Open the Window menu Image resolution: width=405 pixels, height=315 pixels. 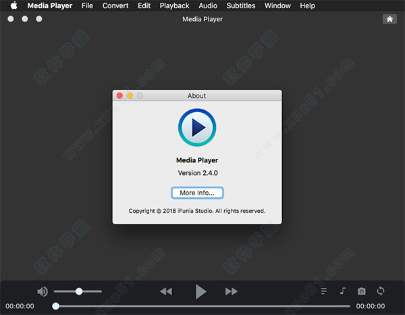277,5
